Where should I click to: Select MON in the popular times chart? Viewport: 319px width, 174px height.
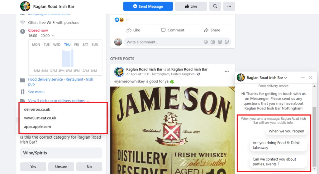[36, 45]
